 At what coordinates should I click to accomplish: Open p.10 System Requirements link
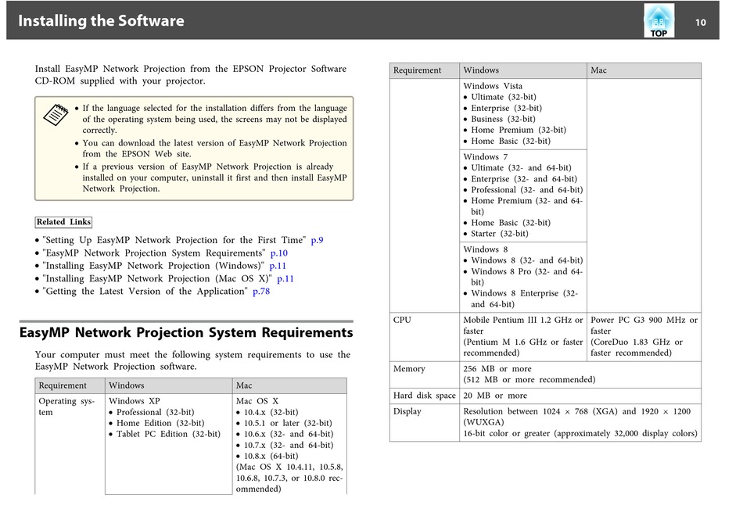coord(279,253)
